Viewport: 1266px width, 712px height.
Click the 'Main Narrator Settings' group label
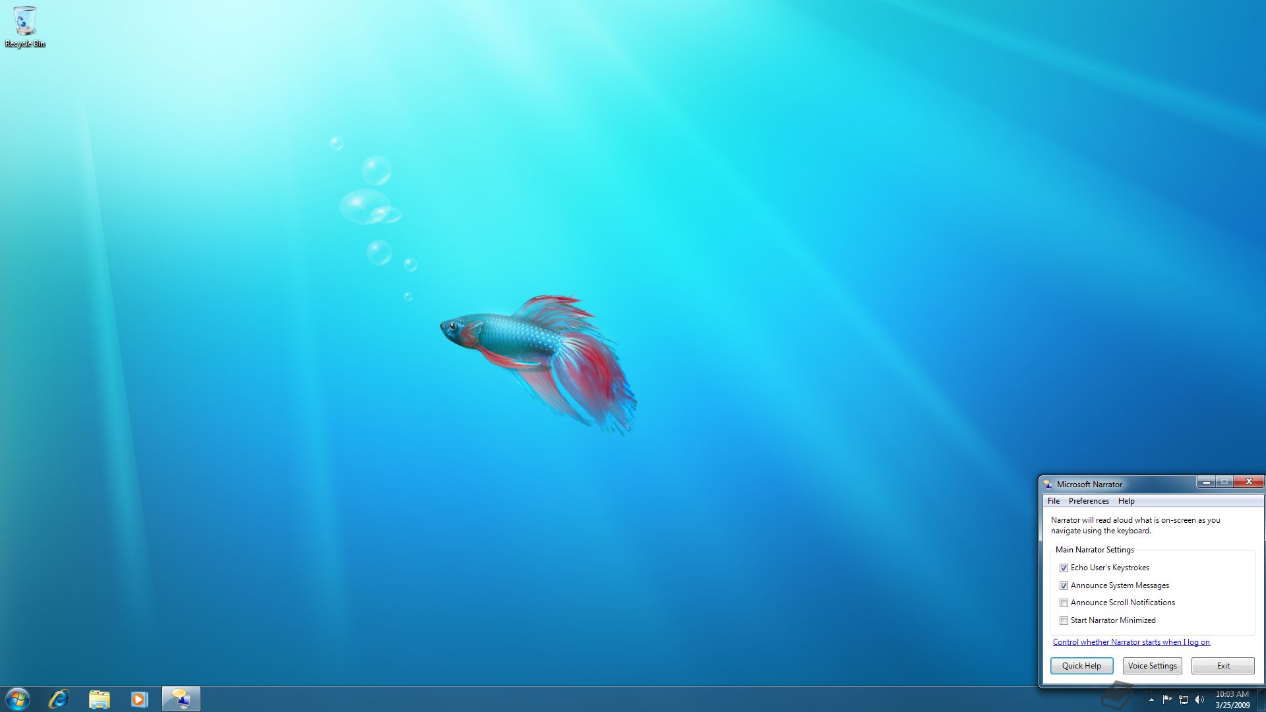1095,550
